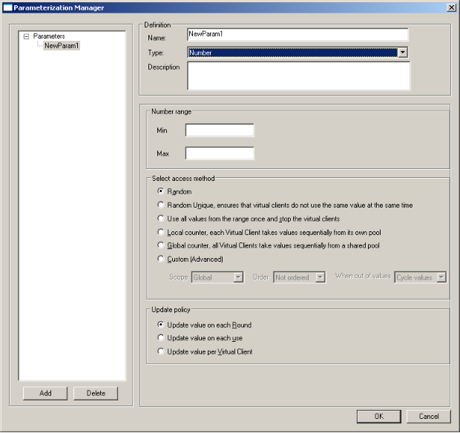
Task: Select NewParam1 in the parameters tree
Action: (62, 46)
